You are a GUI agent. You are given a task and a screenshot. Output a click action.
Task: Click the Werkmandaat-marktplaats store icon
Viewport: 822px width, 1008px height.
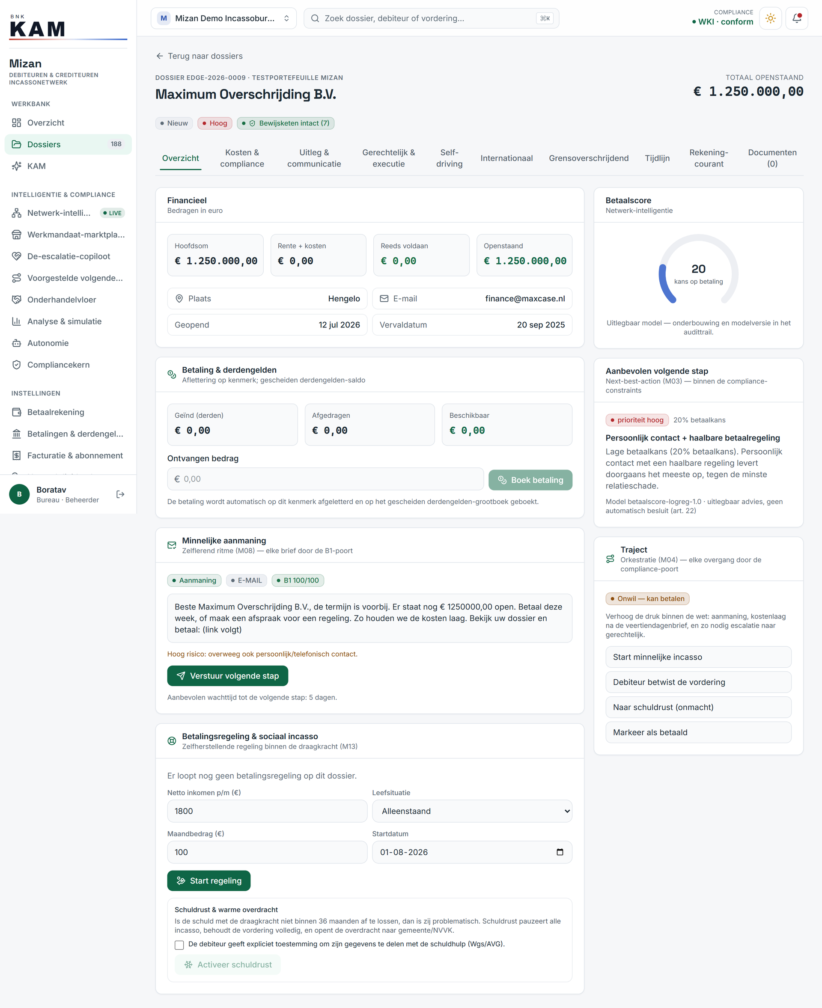pyautogui.click(x=17, y=235)
